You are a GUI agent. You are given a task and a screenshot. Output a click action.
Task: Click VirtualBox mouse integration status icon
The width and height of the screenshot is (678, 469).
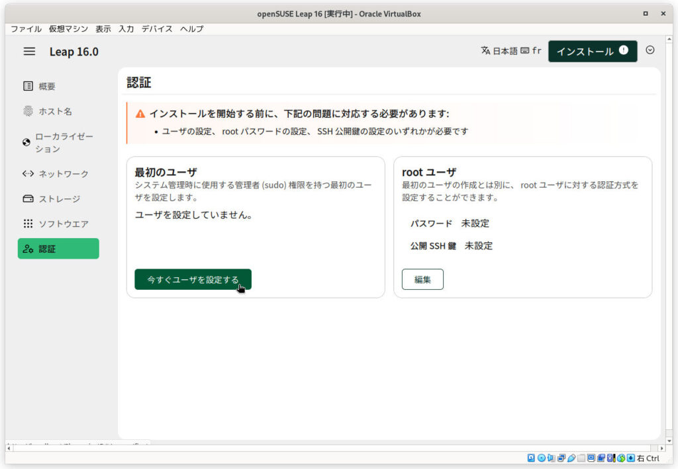pyautogui.click(x=621, y=458)
